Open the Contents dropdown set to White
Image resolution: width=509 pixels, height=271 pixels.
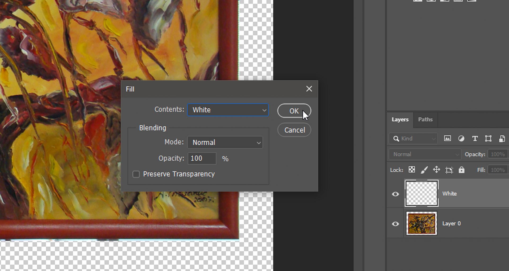[x=228, y=110]
